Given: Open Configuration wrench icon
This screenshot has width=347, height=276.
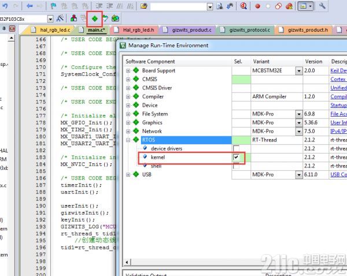Looking at the screenshot, I should click(322, 6).
